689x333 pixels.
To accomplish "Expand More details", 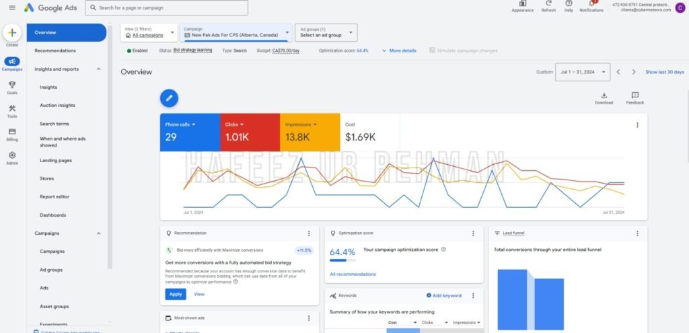I will pos(399,50).
